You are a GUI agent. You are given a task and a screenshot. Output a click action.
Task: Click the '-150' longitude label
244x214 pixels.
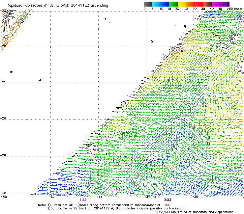pyautogui.click(x=3, y=197)
